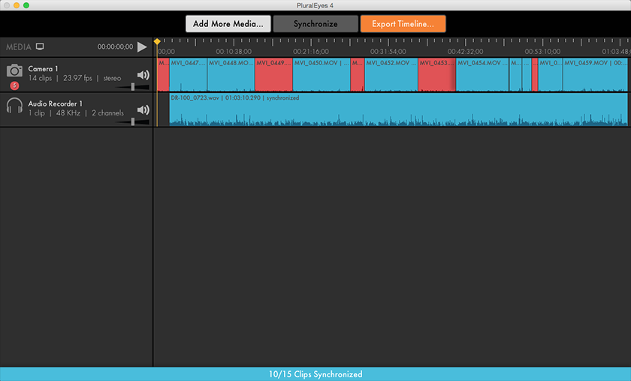Click the Audio Recorder 1 headphones icon
Image resolution: width=631 pixels, height=381 pixels.
(x=14, y=106)
